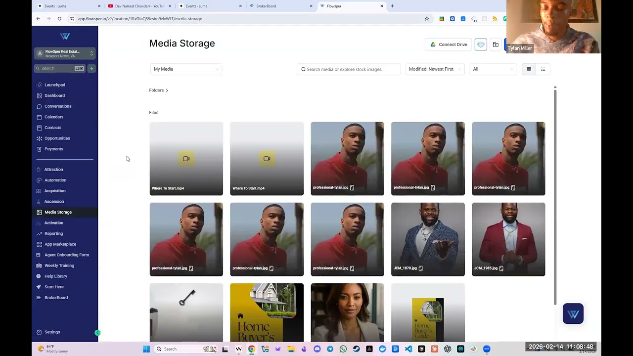Image resolution: width=633 pixels, height=356 pixels.
Task: Open Visual Studio Code from the taskbar
Action: pos(408,349)
